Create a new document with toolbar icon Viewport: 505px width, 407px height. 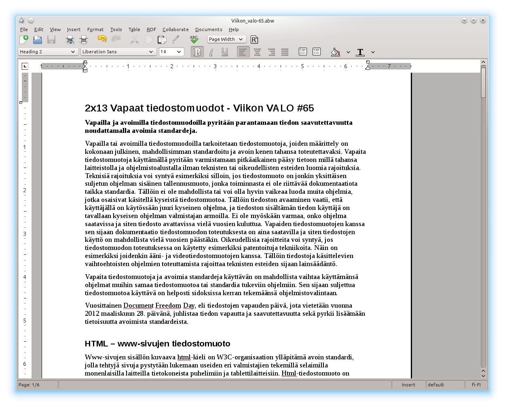click(24, 39)
